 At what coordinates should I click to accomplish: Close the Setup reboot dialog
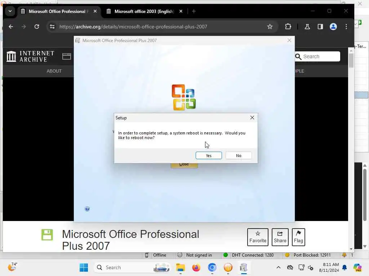pos(252,118)
